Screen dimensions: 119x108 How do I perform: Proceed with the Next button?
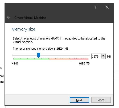pos(79,100)
